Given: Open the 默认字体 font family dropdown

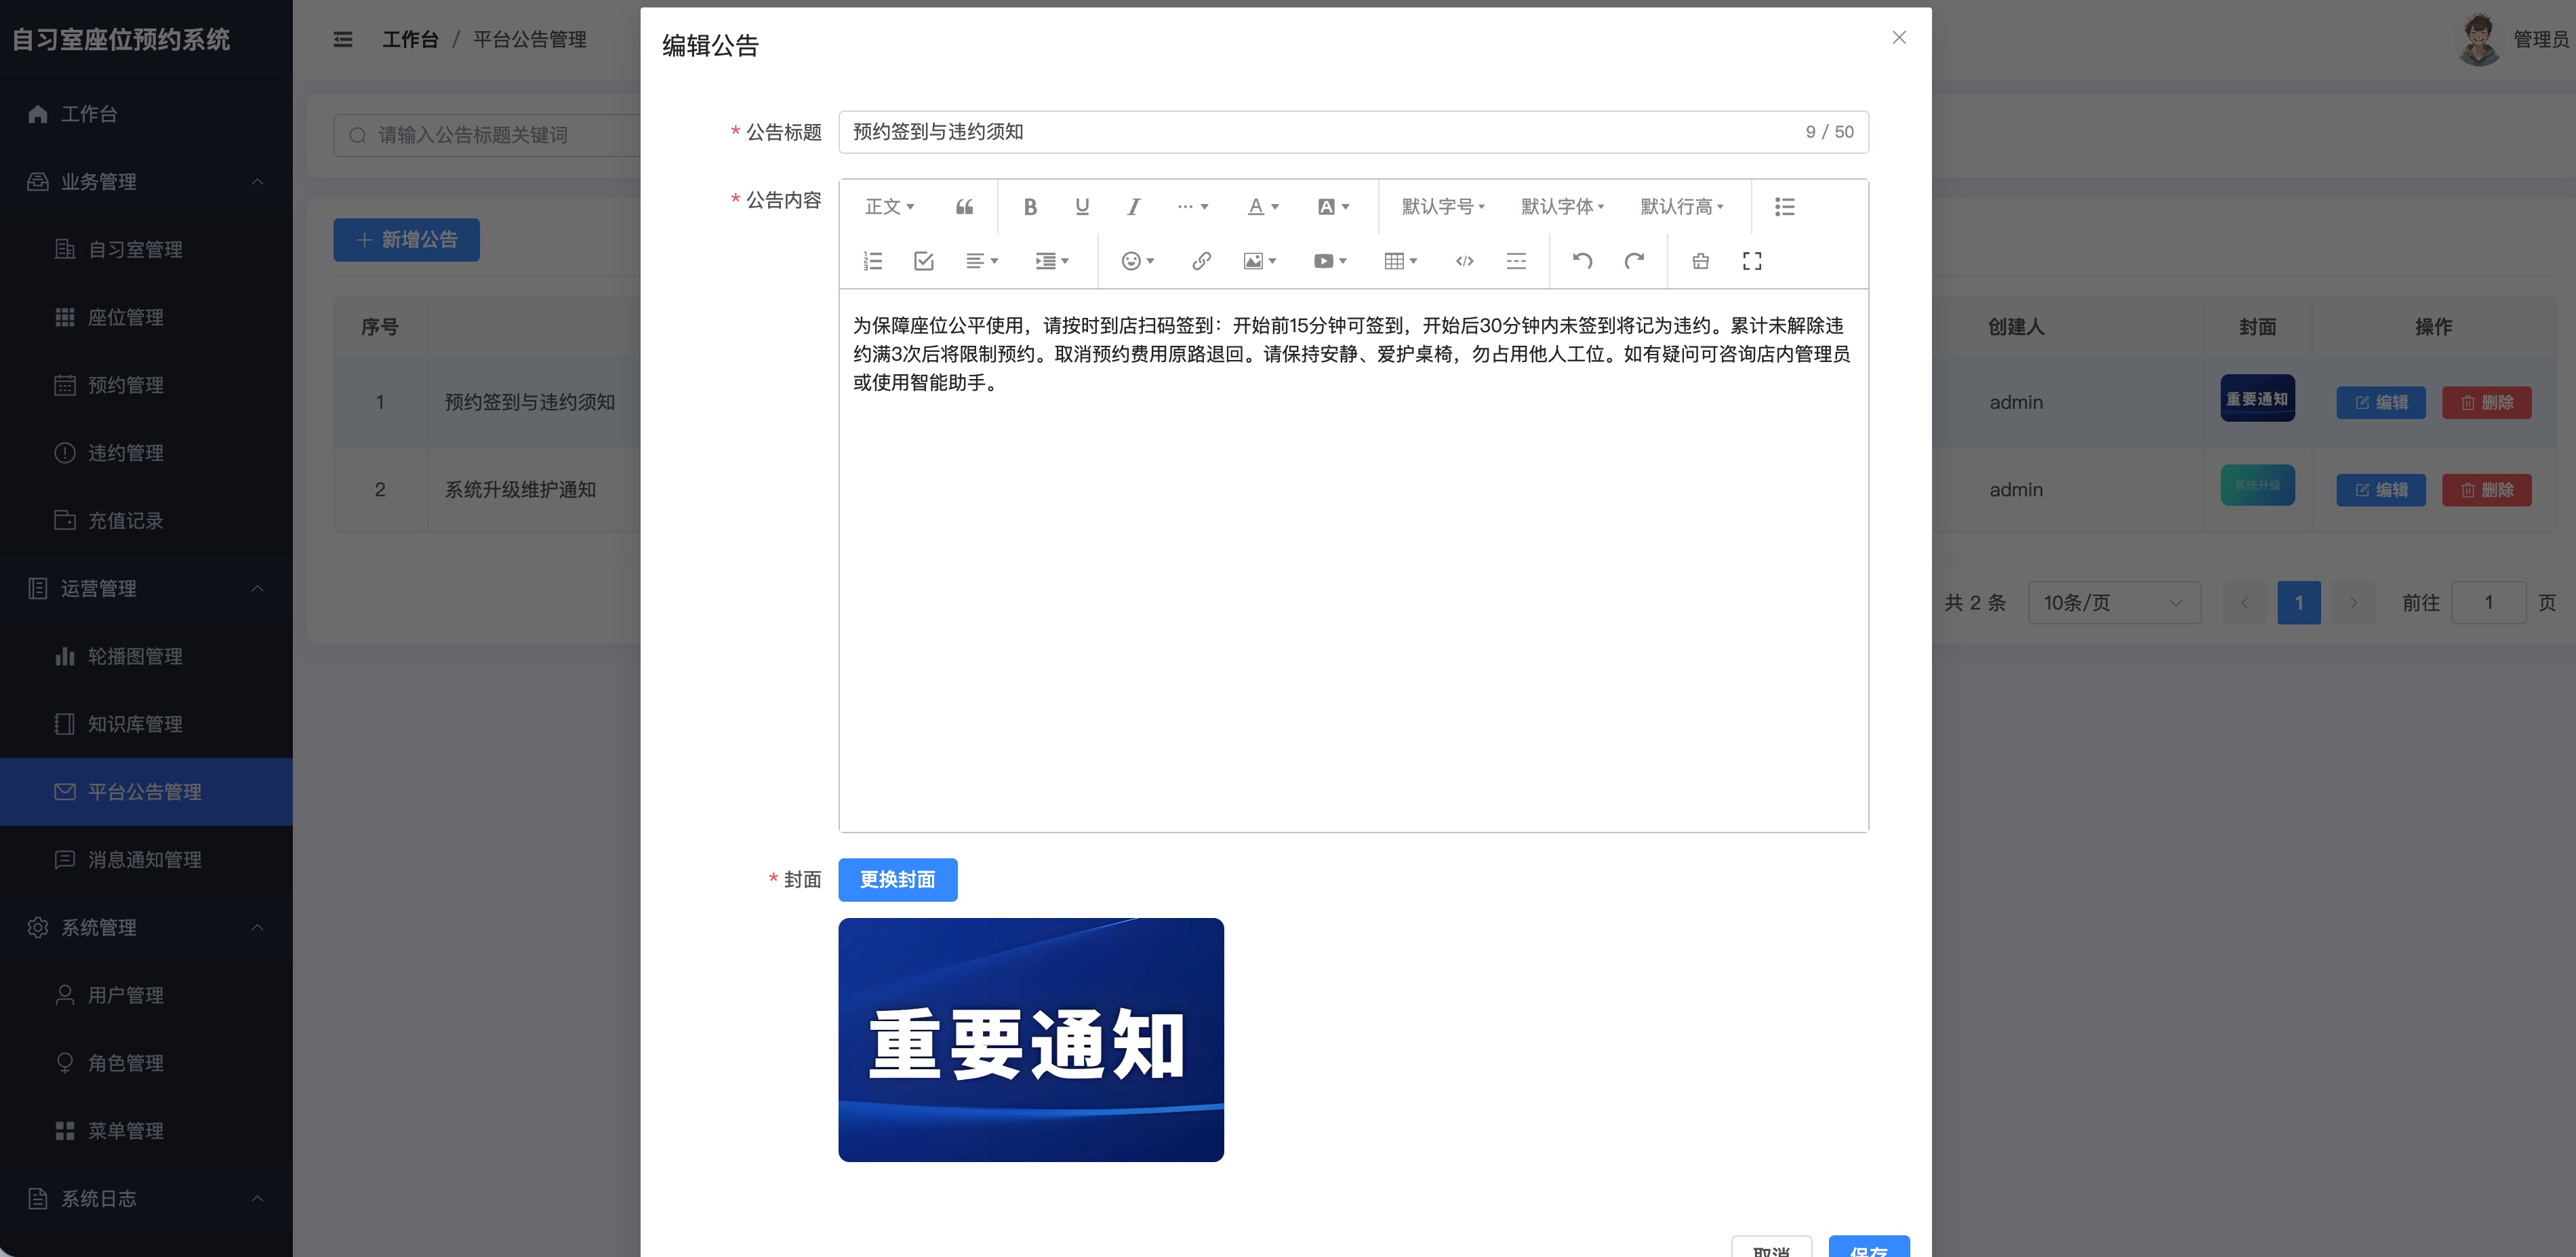Looking at the screenshot, I should [x=1562, y=207].
